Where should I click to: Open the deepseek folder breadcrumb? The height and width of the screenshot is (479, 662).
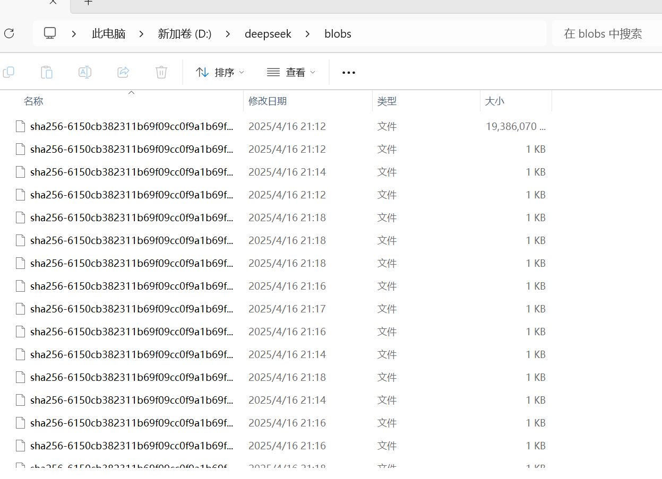point(268,34)
